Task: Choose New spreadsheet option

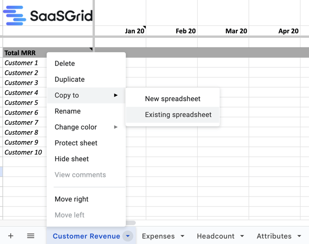Action: [x=172, y=99]
